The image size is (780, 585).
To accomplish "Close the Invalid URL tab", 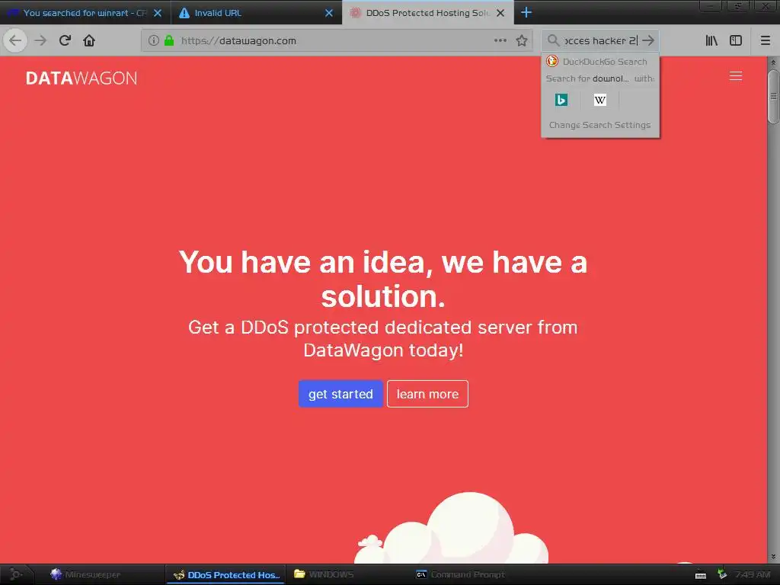I will (x=329, y=13).
